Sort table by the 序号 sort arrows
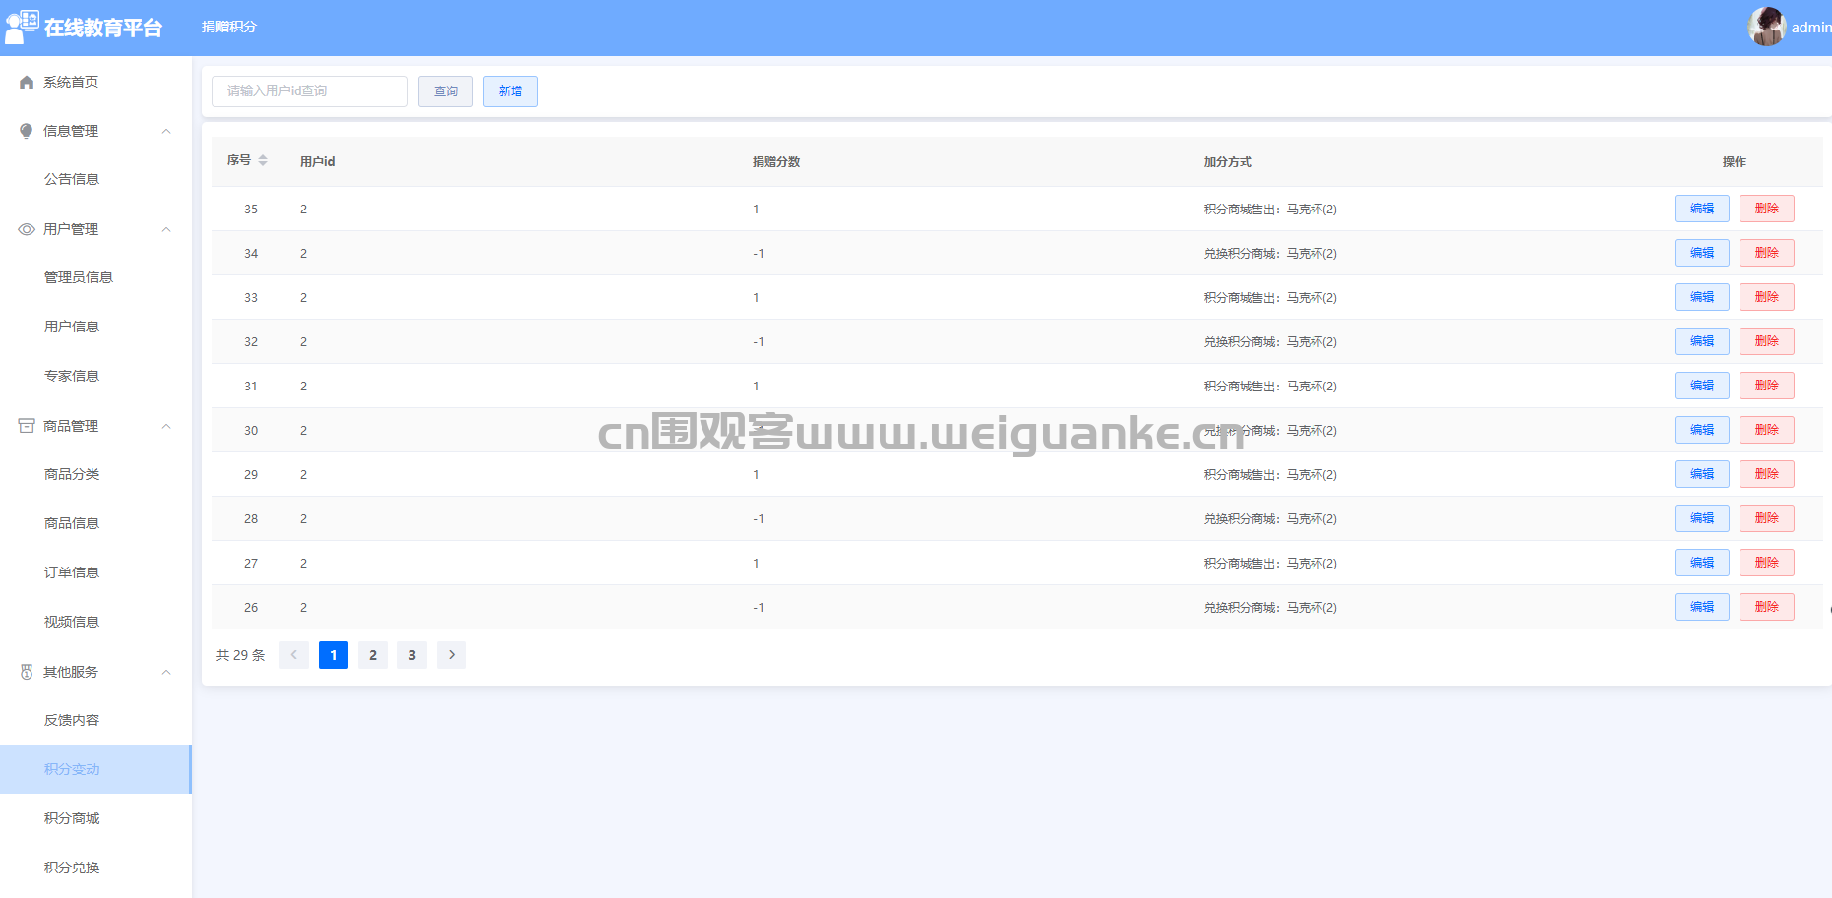The width and height of the screenshot is (1832, 898). point(263,160)
